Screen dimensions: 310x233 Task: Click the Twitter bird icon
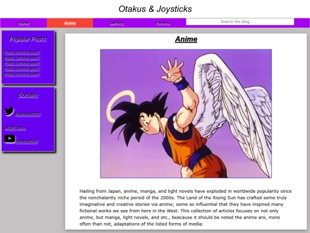9,112
